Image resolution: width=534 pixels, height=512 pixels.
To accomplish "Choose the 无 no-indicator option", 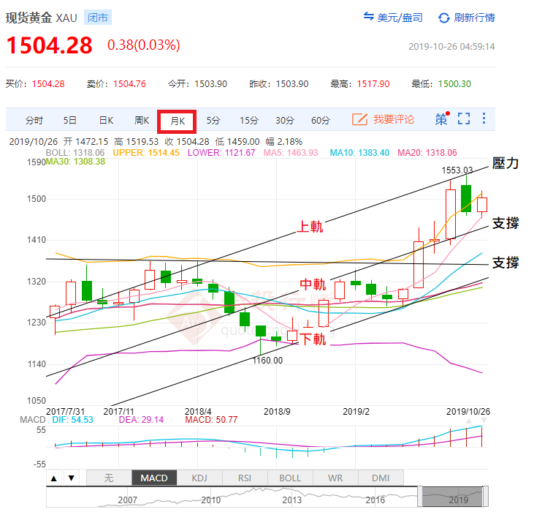I will [x=109, y=478].
